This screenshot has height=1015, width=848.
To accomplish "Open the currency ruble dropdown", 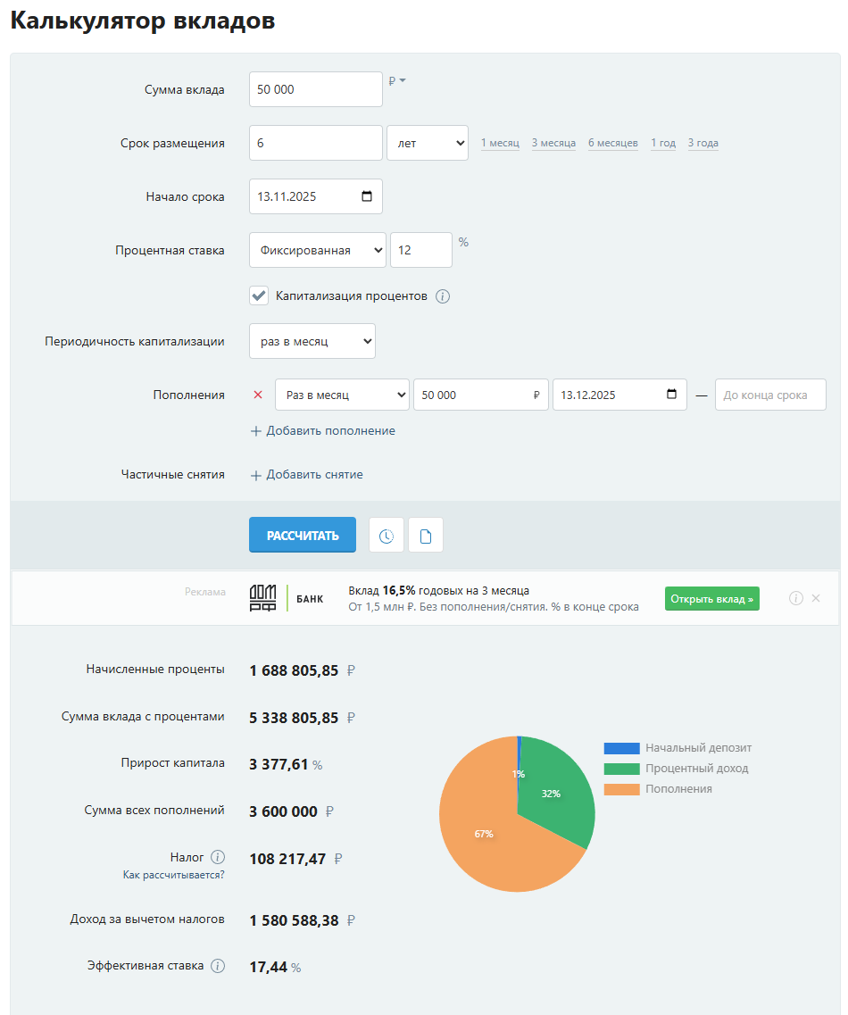I will coord(397,80).
